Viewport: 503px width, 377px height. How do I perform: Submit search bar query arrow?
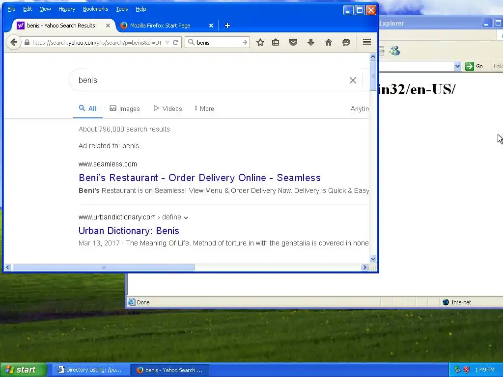point(245,42)
